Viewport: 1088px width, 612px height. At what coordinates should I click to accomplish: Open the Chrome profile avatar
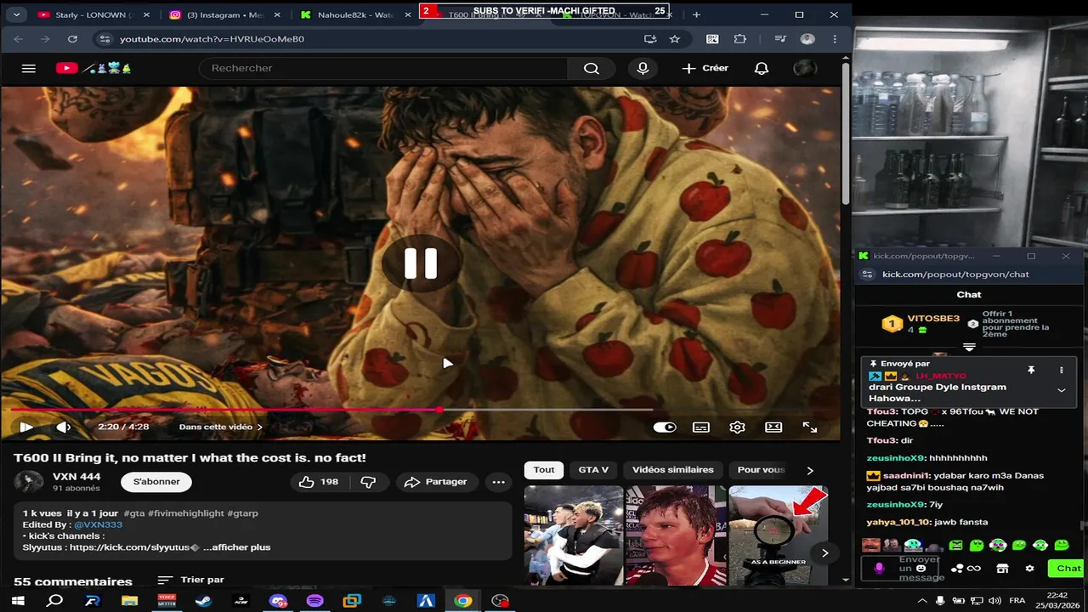(807, 39)
